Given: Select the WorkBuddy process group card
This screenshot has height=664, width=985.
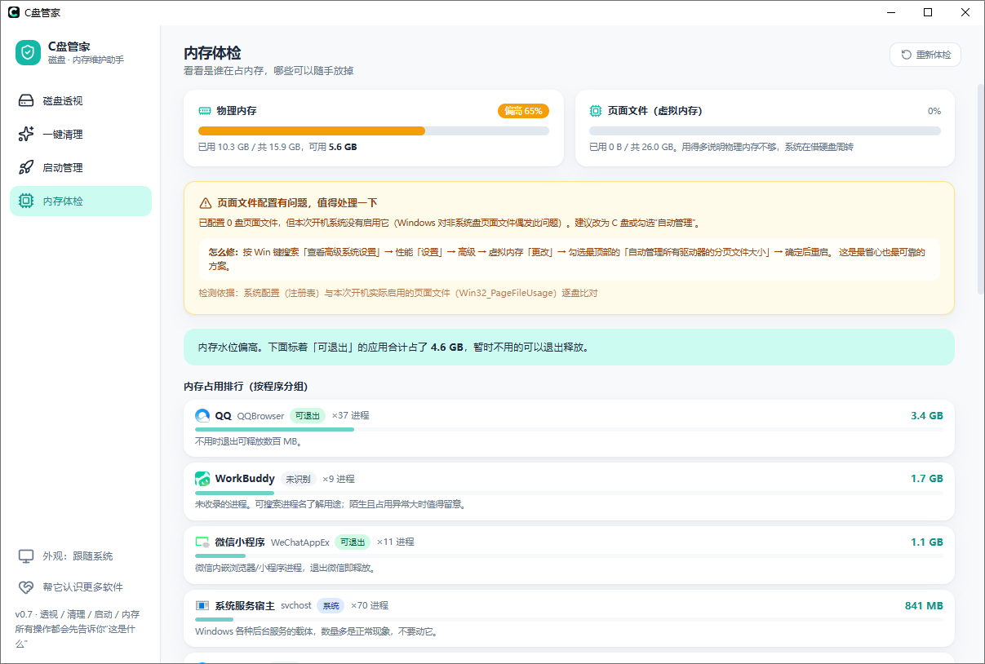Looking at the screenshot, I should (569, 492).
